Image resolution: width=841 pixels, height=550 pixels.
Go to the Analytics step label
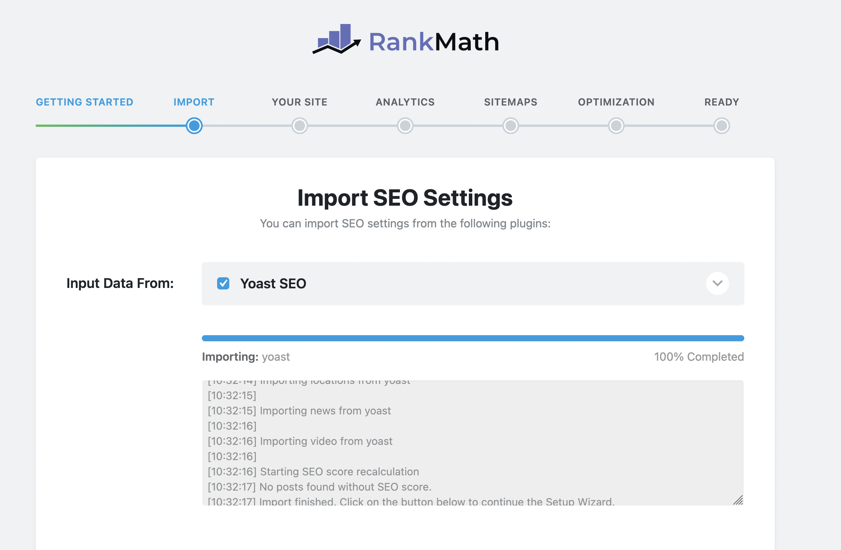click(x=405, y=102)
